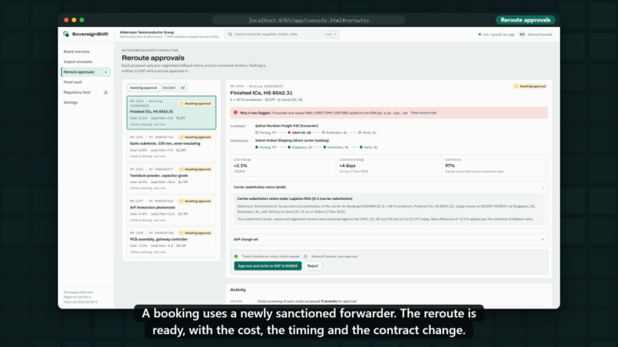Click the magnifier icon in the search bar
Viewport: 618px width, 347px height.
pos(230,34)
